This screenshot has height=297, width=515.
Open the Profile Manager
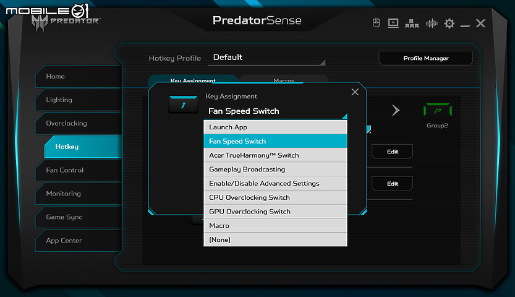[425, 58]
